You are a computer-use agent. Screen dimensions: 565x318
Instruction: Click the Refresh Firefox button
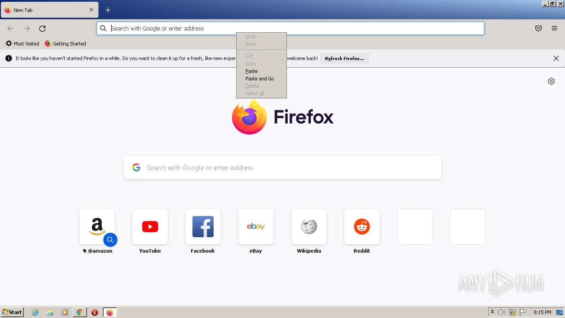pos(344,58)
